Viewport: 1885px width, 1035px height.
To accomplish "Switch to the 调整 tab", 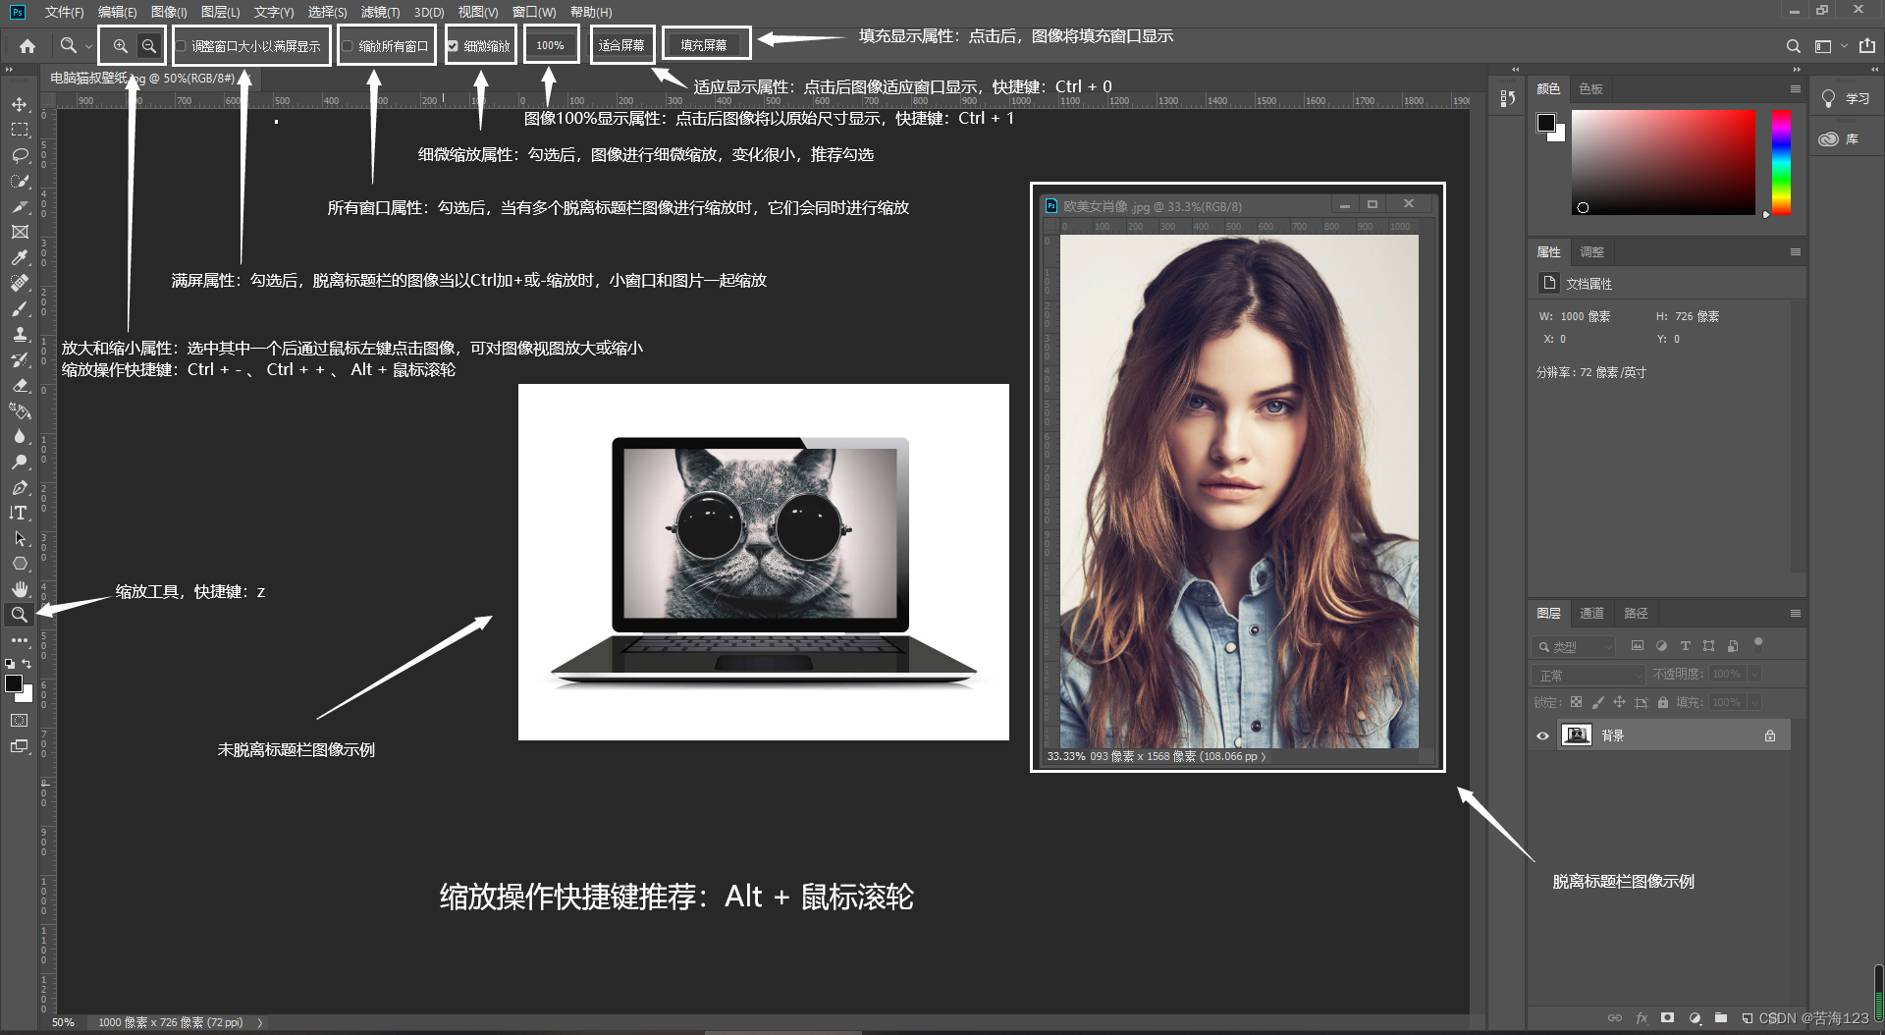I will click(1591, 252).
